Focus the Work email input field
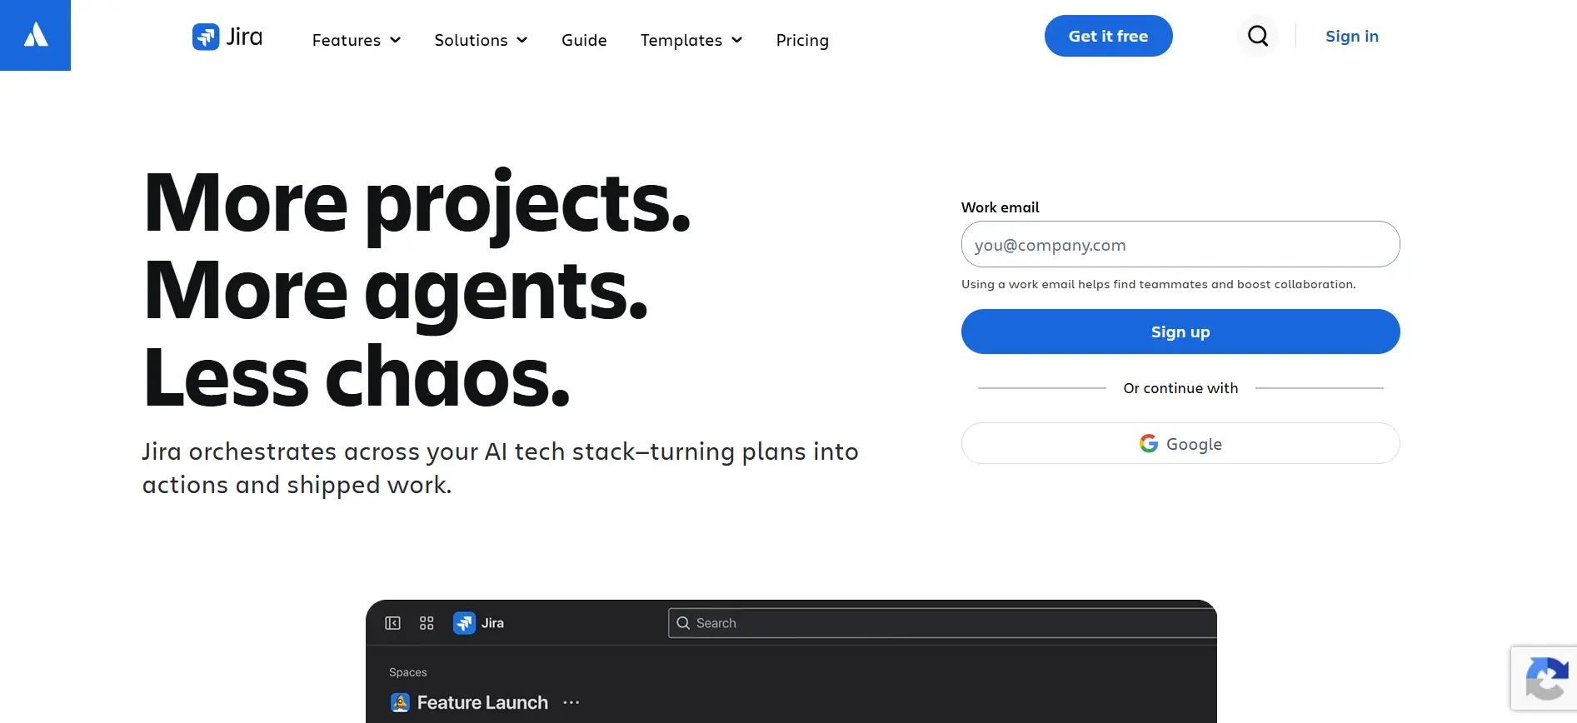The width and height of the screenshot is (1577, 723). tap(1180, 244)
